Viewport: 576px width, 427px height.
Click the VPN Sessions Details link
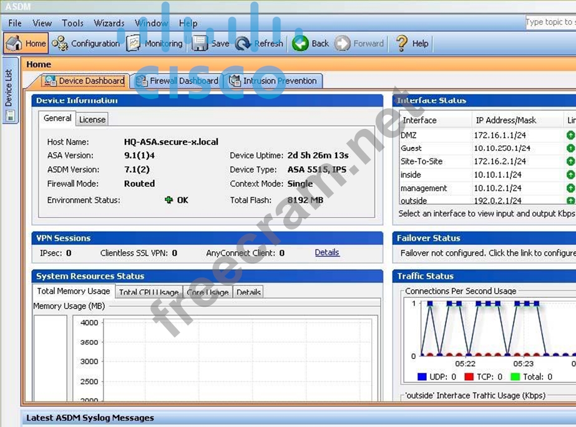click(327, 252)
